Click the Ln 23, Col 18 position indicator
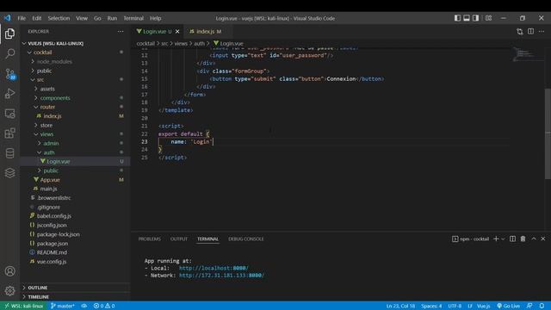This screenshot has width=551, height=310. pos(400,306)
